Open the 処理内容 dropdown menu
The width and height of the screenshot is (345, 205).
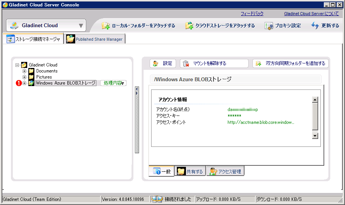(113, 83)
